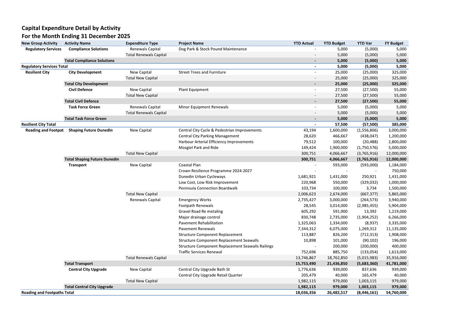This screenshot has height=336, width=476.
Task: Click the Total Transport row label
Action: point(79,264)
